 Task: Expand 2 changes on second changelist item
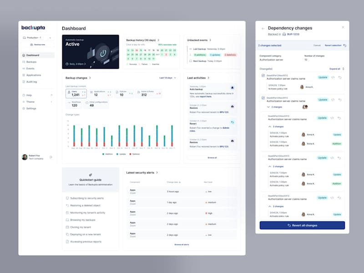coord(275,107)
